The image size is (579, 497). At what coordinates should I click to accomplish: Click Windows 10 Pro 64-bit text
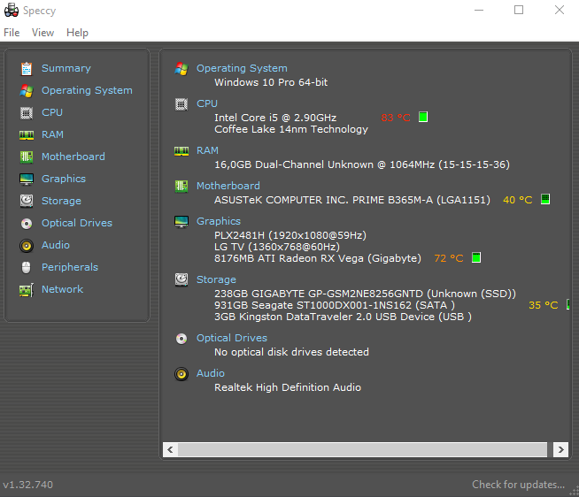[271, 82]
